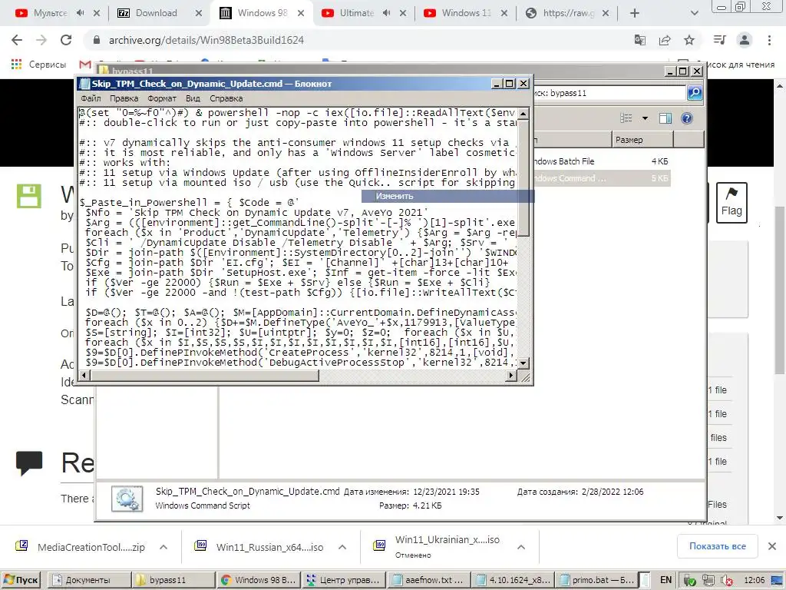The width and height of the screenshot is (786, 590).
Task: Click the EN language indicator
Action: tap(665, 580)
